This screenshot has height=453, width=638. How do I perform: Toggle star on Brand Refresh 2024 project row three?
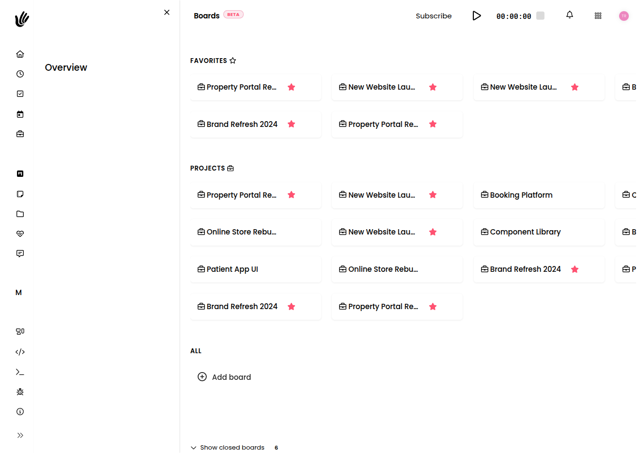point(575,269)
